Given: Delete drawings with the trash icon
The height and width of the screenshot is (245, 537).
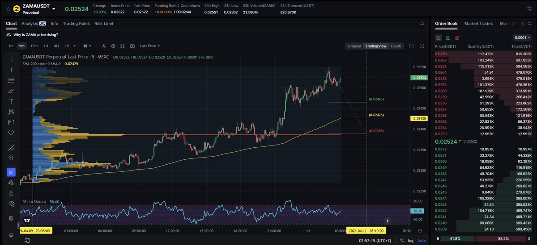Looking at the screenshot, I should click(x=11, y=218).
